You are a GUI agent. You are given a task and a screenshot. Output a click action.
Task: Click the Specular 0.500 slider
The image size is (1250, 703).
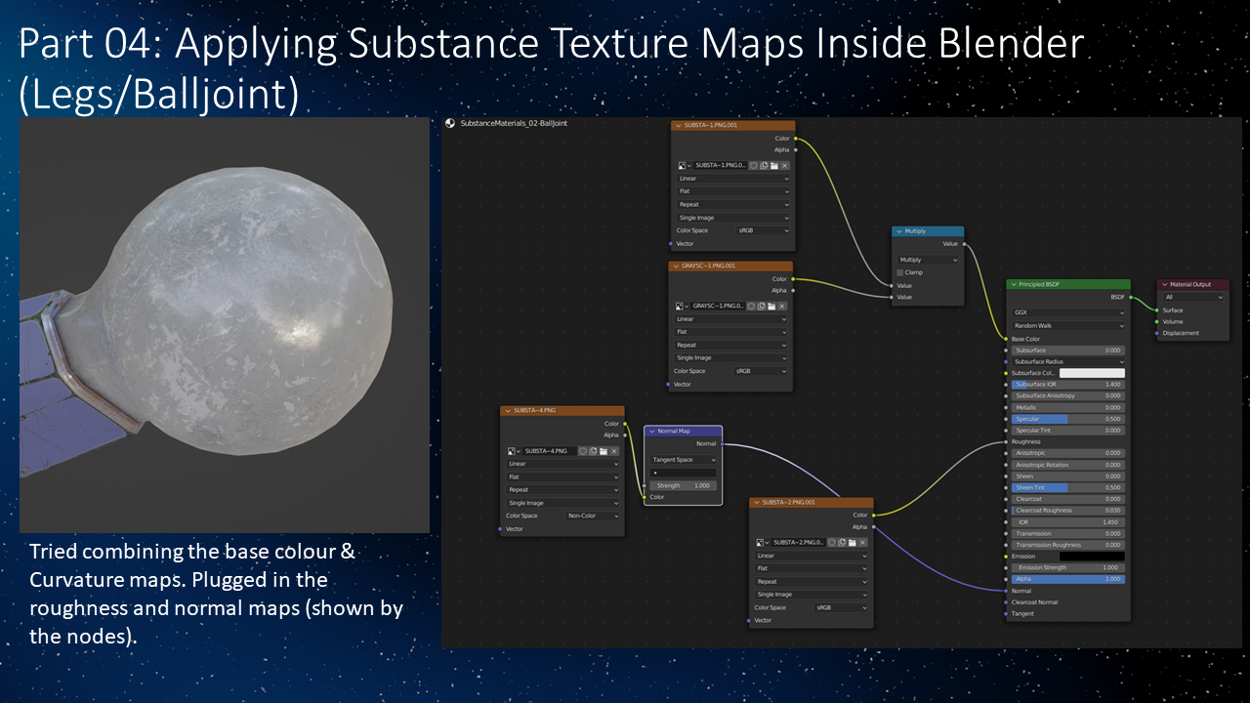[1068, 419]
